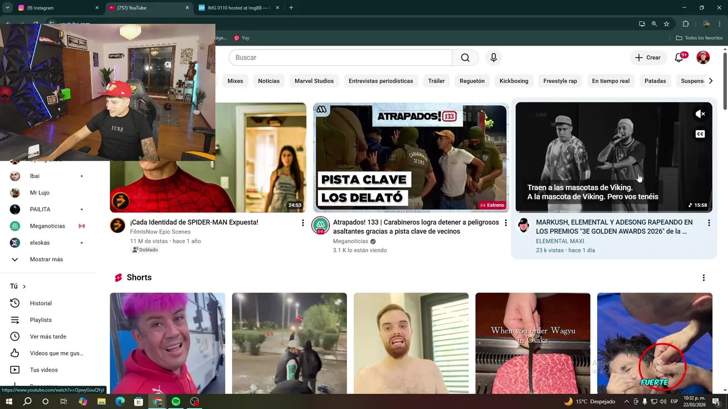Open Spotify from the taskbar
Image resolution: width=728 pixels, height=409 pixels.
[x=176, y=402]
